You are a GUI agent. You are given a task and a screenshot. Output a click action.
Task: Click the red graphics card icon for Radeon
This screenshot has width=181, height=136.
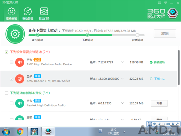tap(20, 79)
